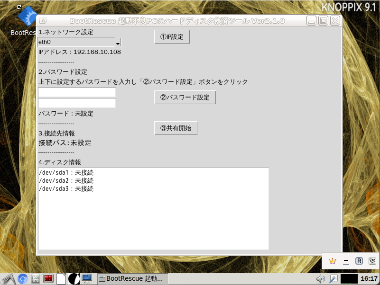Click the パスワード：未設定 status text

click(65, 114)
